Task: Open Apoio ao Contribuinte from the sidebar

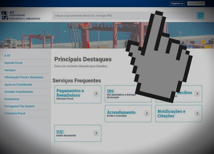Action: [18, 85]
